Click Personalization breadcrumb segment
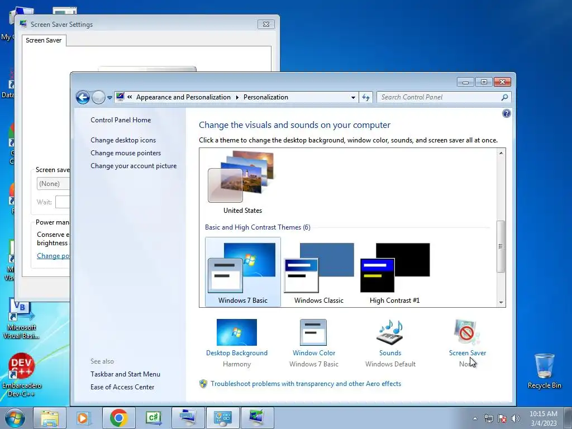Image resolution: width=572 pixels, height=429 pixels. 265,97
